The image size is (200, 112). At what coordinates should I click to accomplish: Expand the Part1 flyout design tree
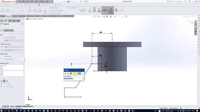tap(25, 19)
